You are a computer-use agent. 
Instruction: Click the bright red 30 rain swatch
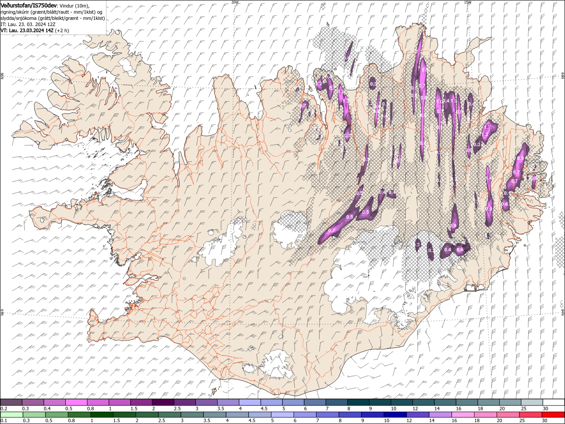(553, 415)
